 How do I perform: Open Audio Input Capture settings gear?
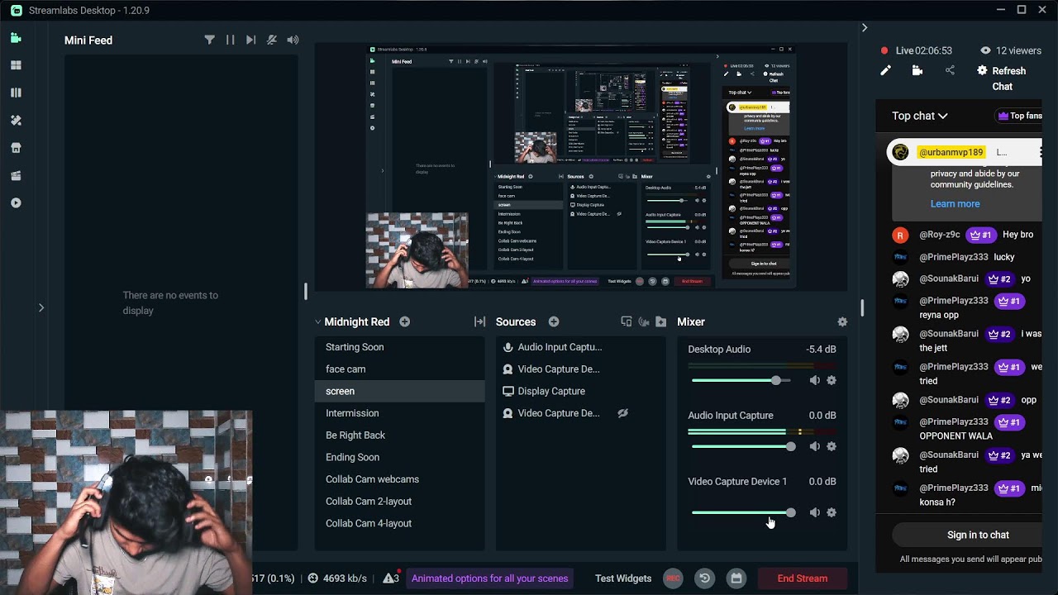click(x=832, y=446)
